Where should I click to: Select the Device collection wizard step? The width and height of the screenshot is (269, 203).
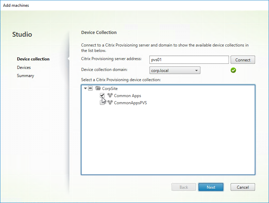click(x=33, y=59)
